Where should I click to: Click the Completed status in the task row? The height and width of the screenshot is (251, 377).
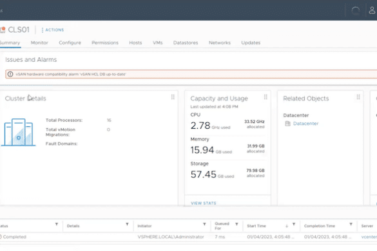pos(14,237)
